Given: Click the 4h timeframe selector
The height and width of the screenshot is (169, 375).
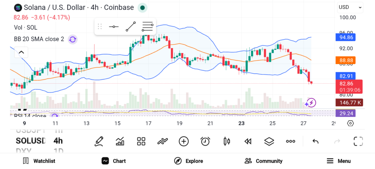Looking at the screenshot, I should click(x=58, y=141).
